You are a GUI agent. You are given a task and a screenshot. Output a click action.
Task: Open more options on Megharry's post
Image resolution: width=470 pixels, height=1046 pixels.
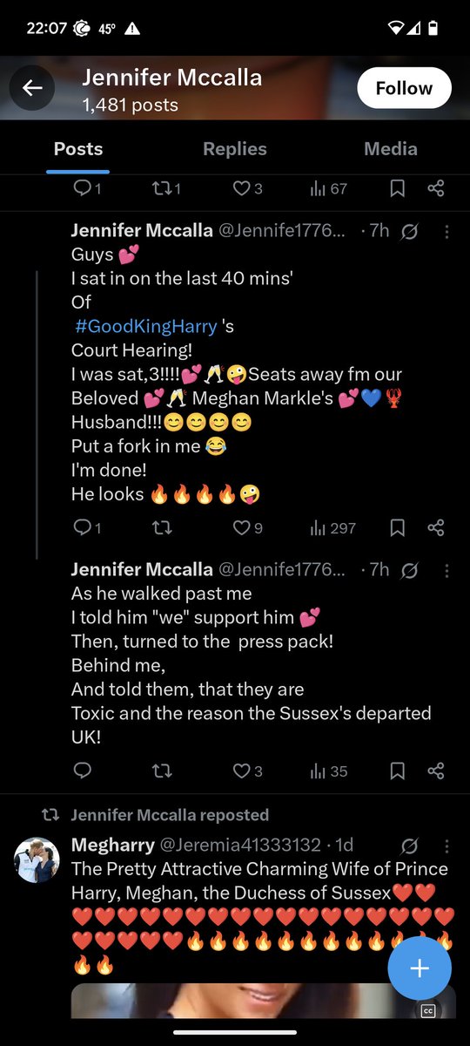(447, 846)
